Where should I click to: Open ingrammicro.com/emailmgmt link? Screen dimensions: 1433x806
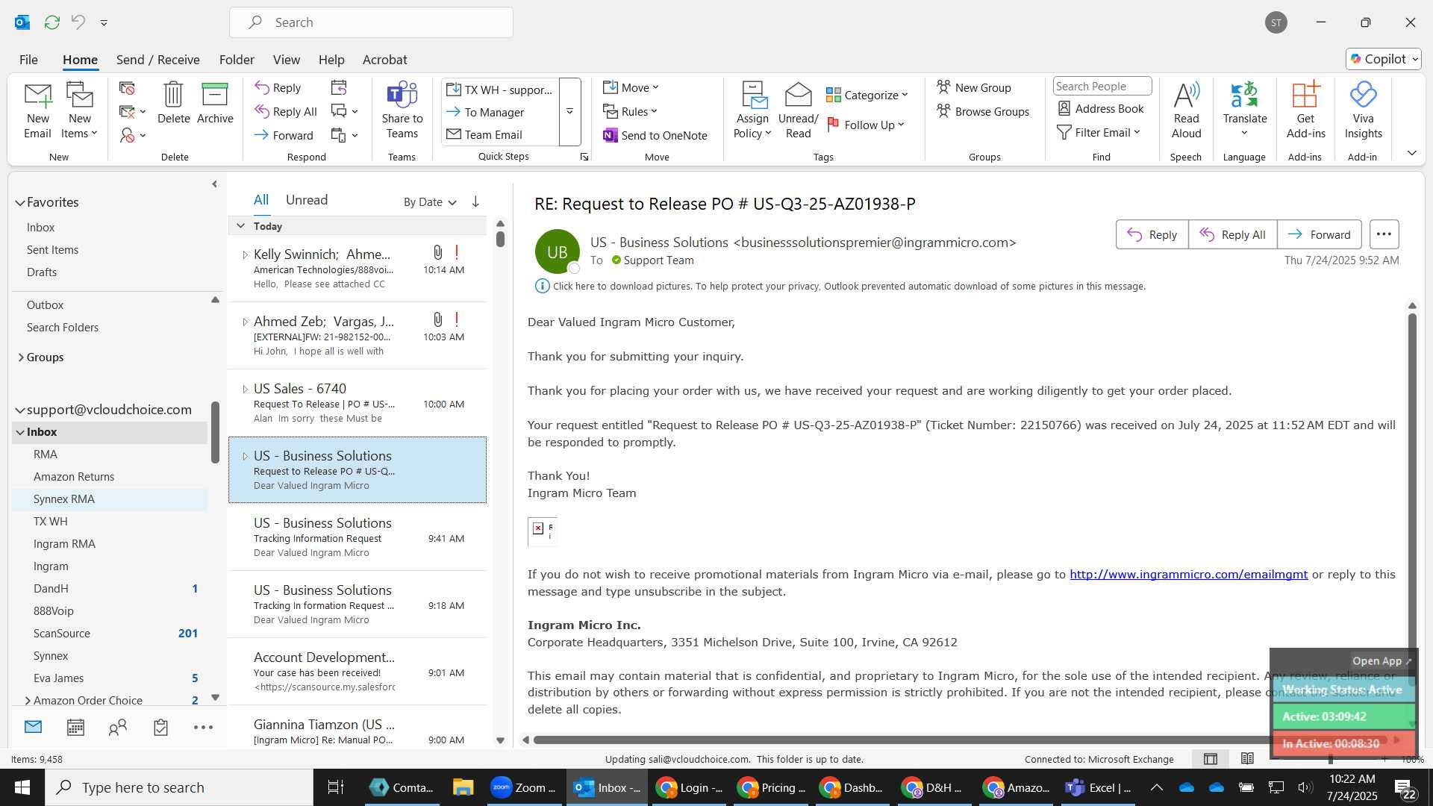[x=1188, y=575]
